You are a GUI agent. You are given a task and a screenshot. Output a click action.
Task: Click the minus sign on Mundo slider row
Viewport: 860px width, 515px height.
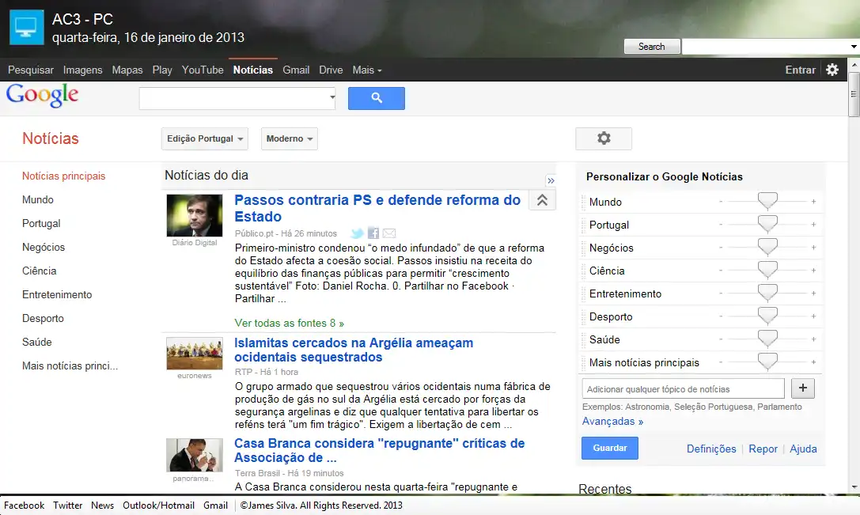(x=721, y=202)
